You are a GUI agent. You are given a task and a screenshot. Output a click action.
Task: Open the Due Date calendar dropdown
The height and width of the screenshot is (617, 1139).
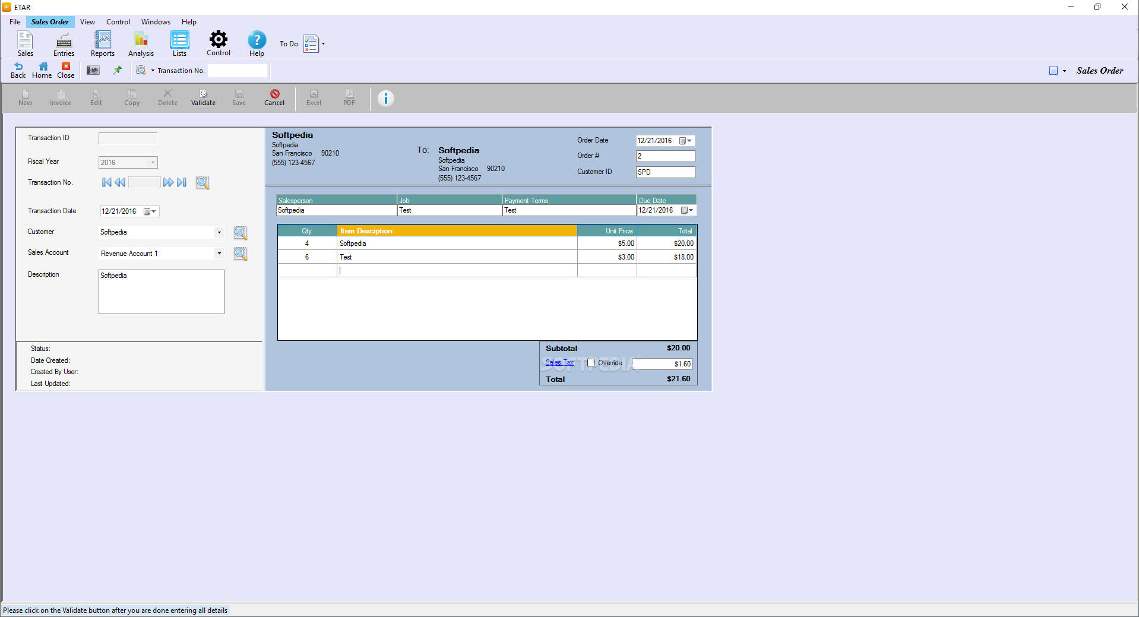pyautogui.click(x=688, y=210)
